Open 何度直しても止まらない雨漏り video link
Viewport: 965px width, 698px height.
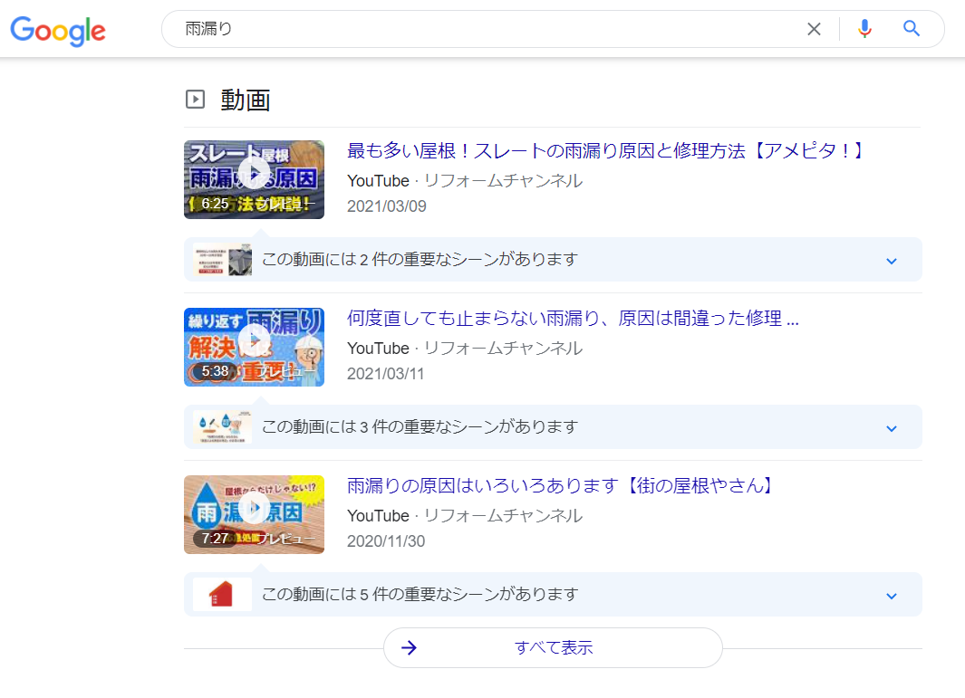(x=573, y=318)
